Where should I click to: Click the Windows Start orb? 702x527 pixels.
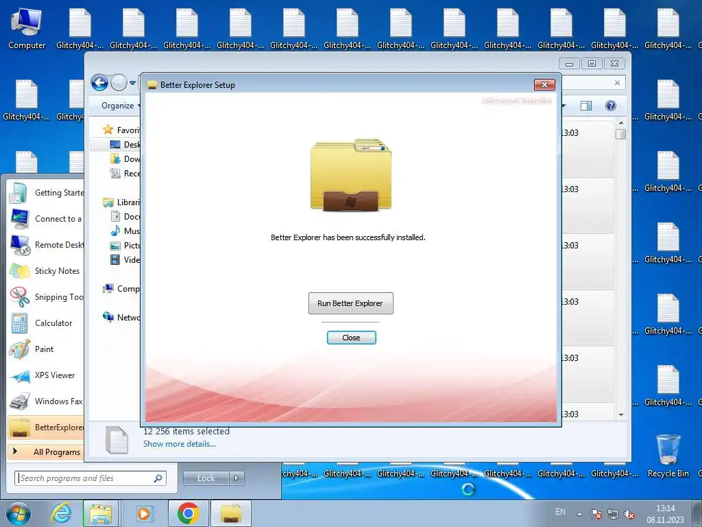pyautogui.click(x=19, y=513)
